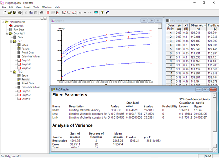
Task: Open the Edit menu
Action: pyautogui.click(x=11, y=8)
